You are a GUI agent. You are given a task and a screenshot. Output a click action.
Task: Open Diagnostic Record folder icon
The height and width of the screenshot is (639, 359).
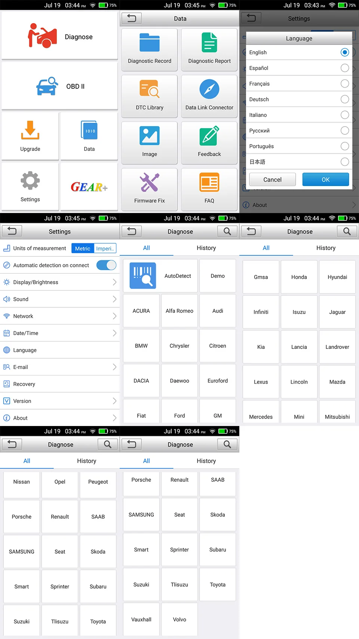pos(150,42)
